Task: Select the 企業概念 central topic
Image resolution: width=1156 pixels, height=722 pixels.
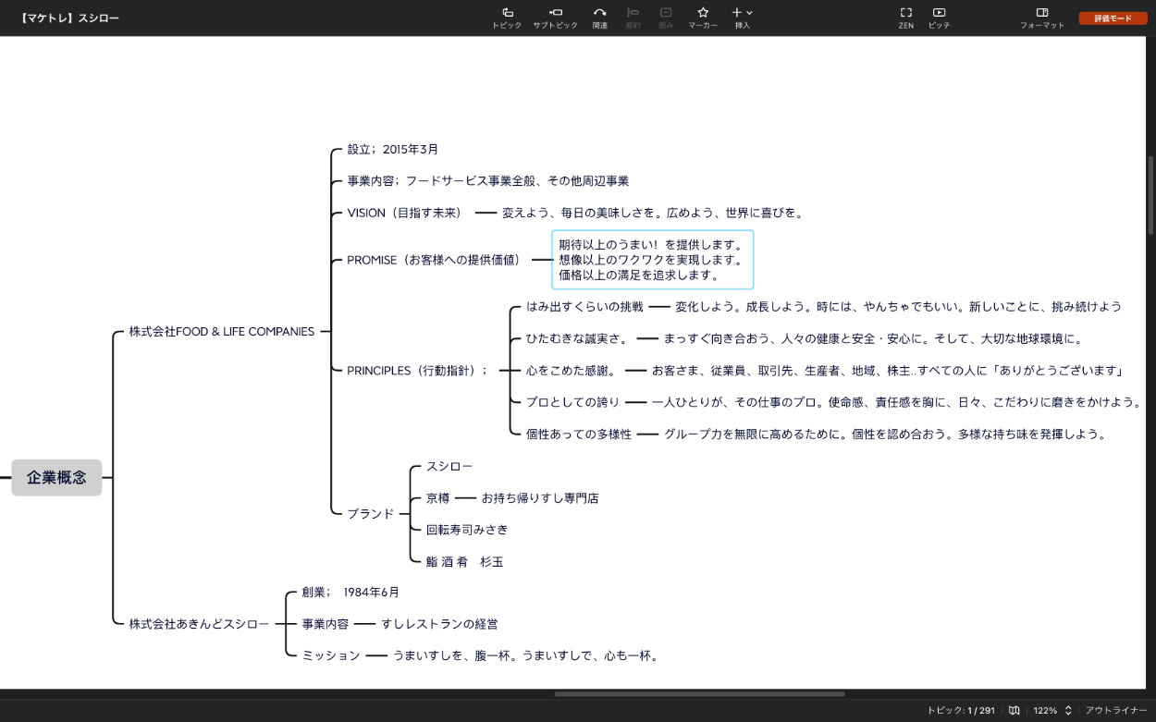Action: click(x=56, y=478)
